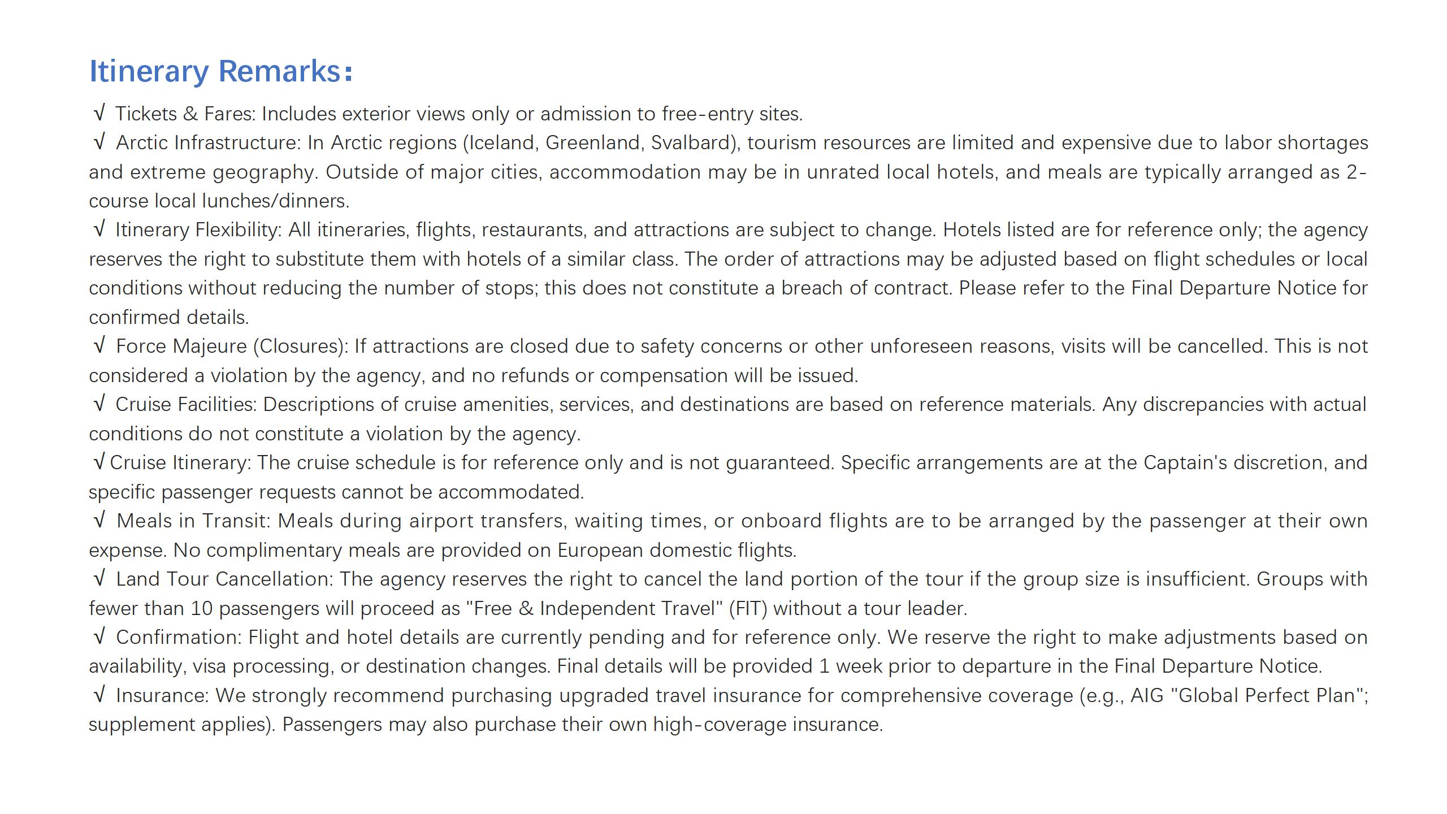Screen dimensions: 1447x814
Task: Click the checkmark beside Meals in Transit
Action: tap(99, 521)
